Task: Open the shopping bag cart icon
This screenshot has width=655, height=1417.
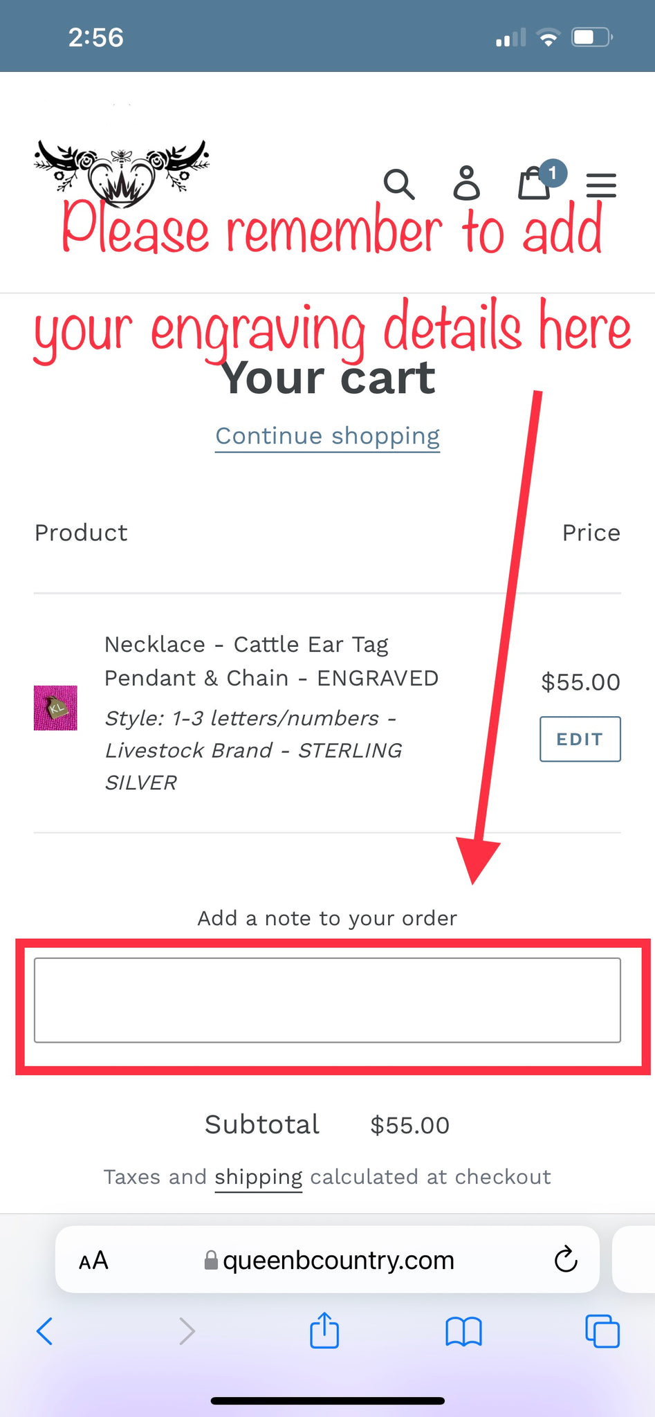Action: point(535,183)
